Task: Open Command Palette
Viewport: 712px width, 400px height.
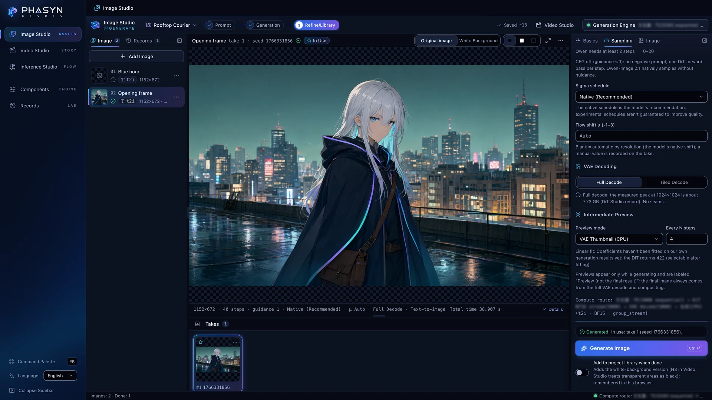Action: point(43,361)
